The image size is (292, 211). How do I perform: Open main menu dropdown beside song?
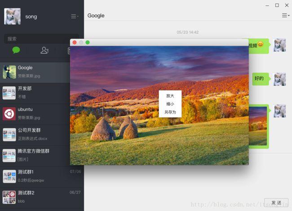(x=74, y=17)
